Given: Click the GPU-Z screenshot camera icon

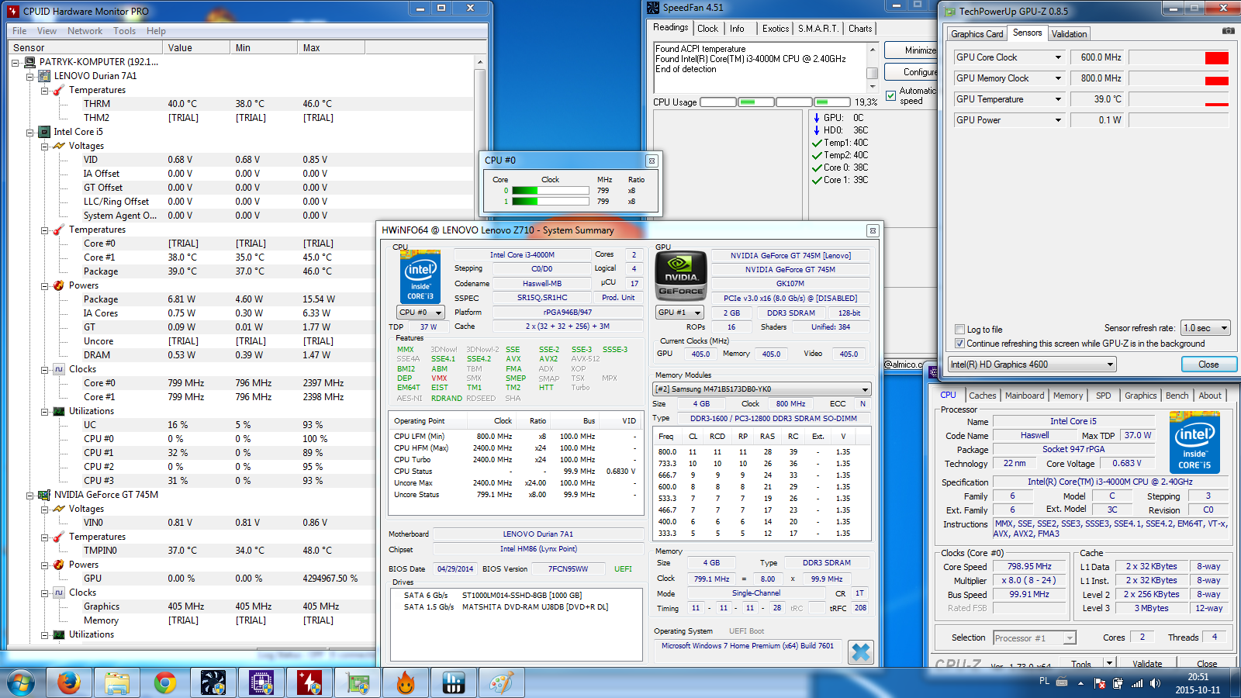Looking at the screenshot, I should [x=1229, y=31].
